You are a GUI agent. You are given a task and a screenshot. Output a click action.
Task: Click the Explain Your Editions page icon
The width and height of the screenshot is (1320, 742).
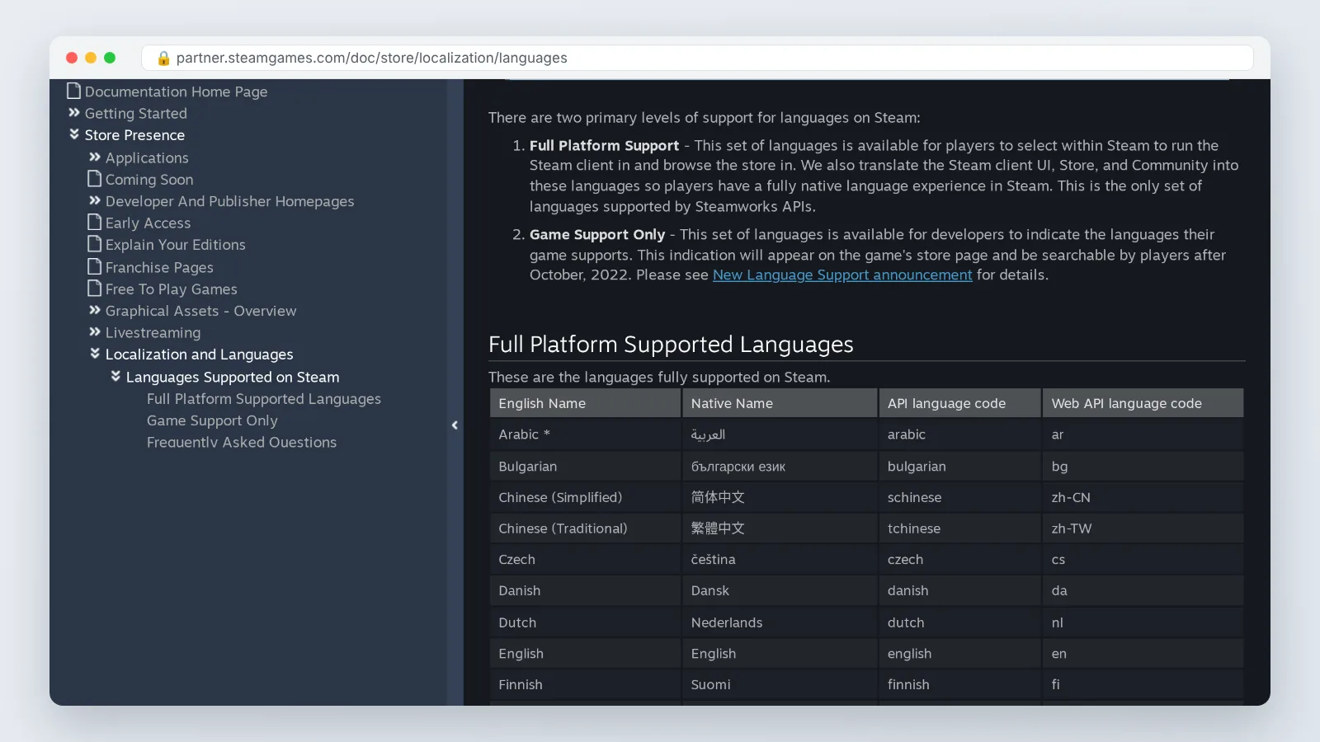click(94, 244)
